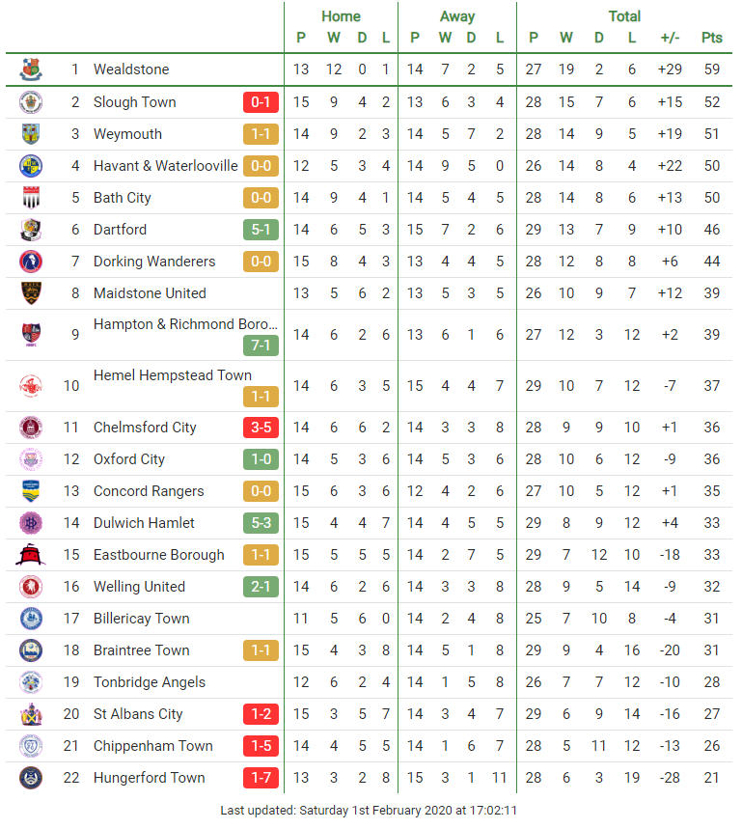Image resolution: width=742 pixels, height=829 pixels.
Task: Click Hampton & Richmond's 7-1 score badge
Action: (261, 345)
